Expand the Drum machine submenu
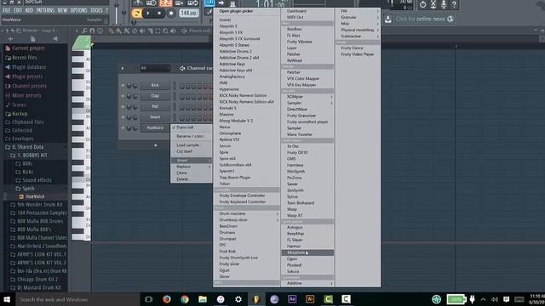Screen dimensions: 545x306 (247, 213)
